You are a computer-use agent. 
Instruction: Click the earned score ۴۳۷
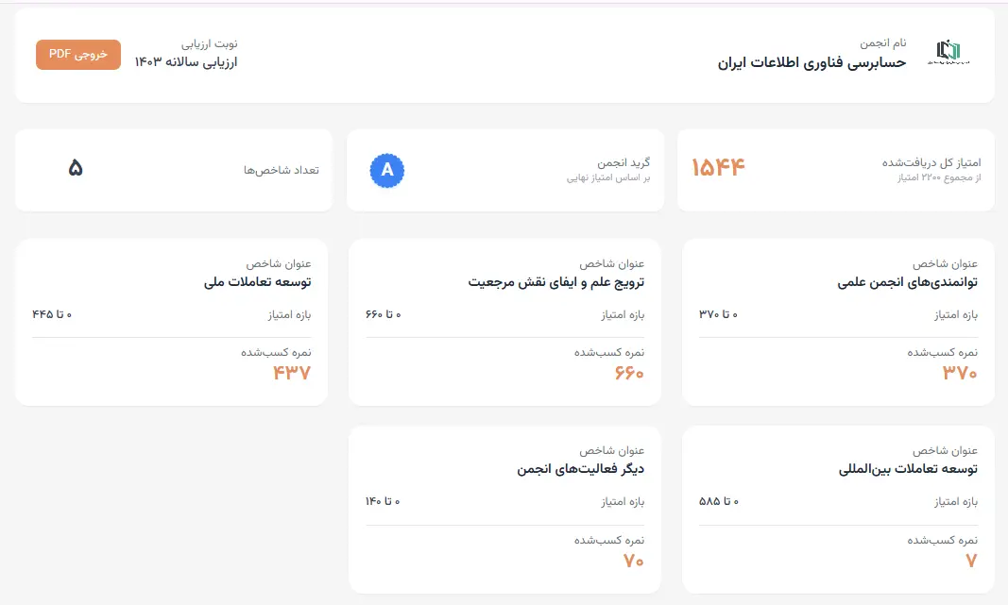pyautogui.click(x=292, y=373)
